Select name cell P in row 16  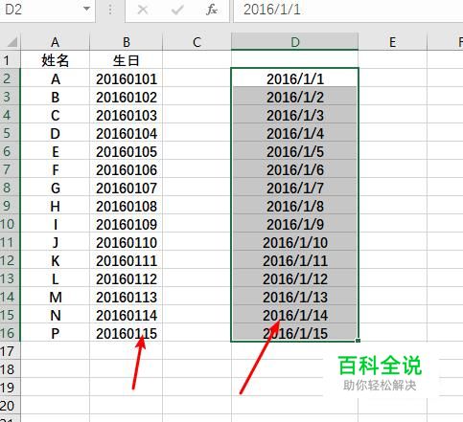coord(56,333)
